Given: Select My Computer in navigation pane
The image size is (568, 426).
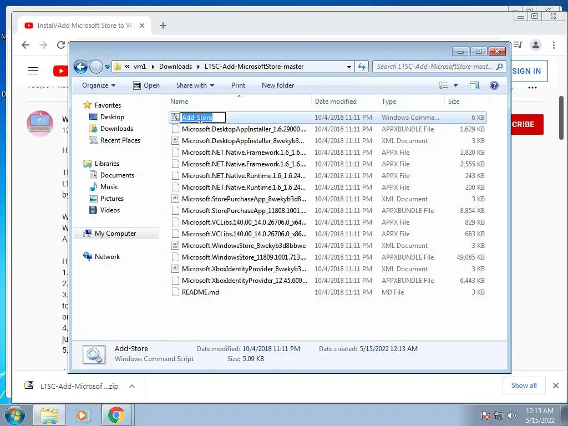Looking at the screenshot, I should [115, 234].
